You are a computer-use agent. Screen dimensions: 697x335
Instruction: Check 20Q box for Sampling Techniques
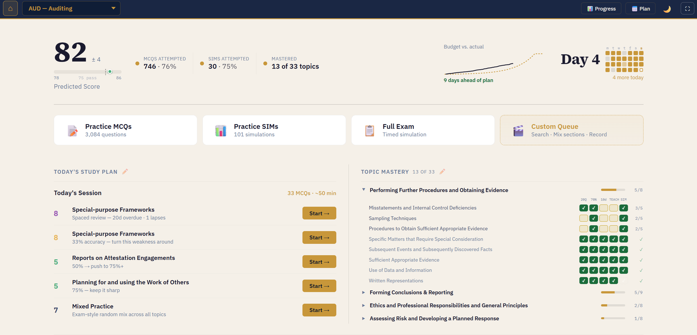584,218
